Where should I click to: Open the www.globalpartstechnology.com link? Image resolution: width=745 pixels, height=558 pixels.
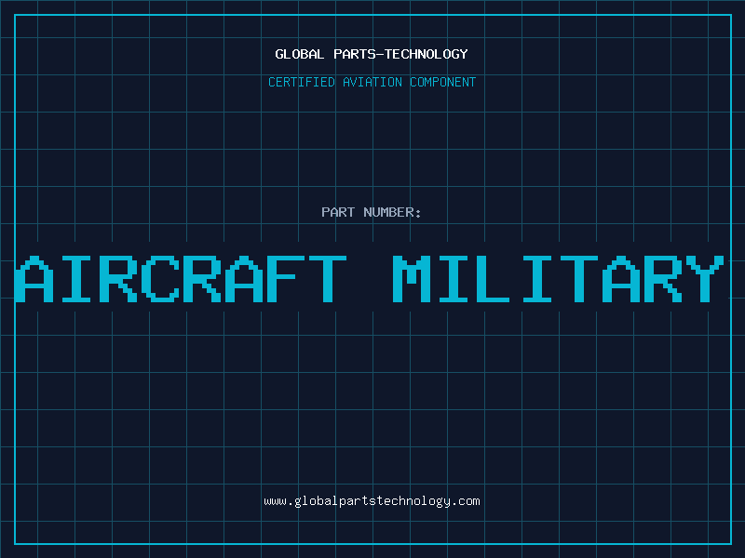pos(372,501)
